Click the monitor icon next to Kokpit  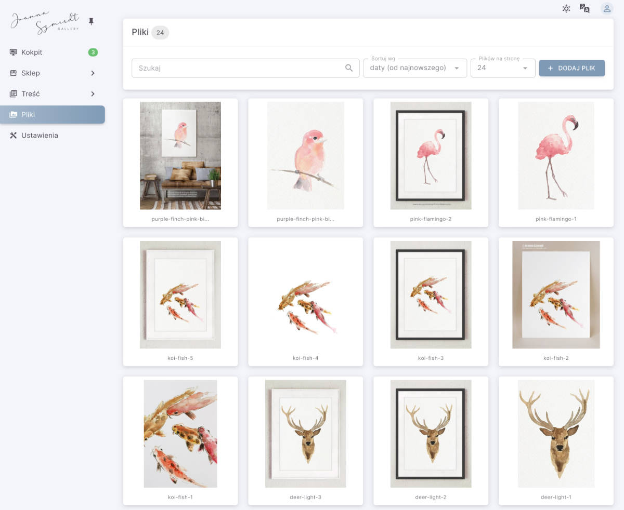(12, 52)
